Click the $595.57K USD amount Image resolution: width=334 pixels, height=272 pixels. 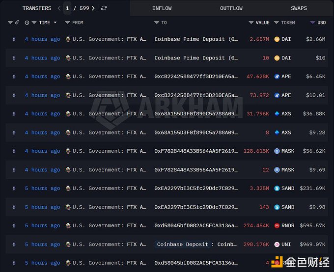(x=312, y=225)
